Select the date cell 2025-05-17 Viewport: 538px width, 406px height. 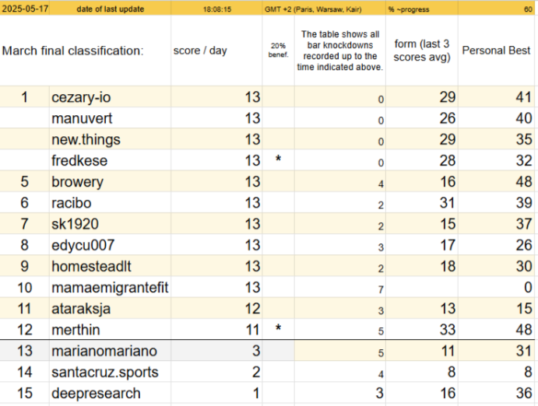[x=25, y=9]
